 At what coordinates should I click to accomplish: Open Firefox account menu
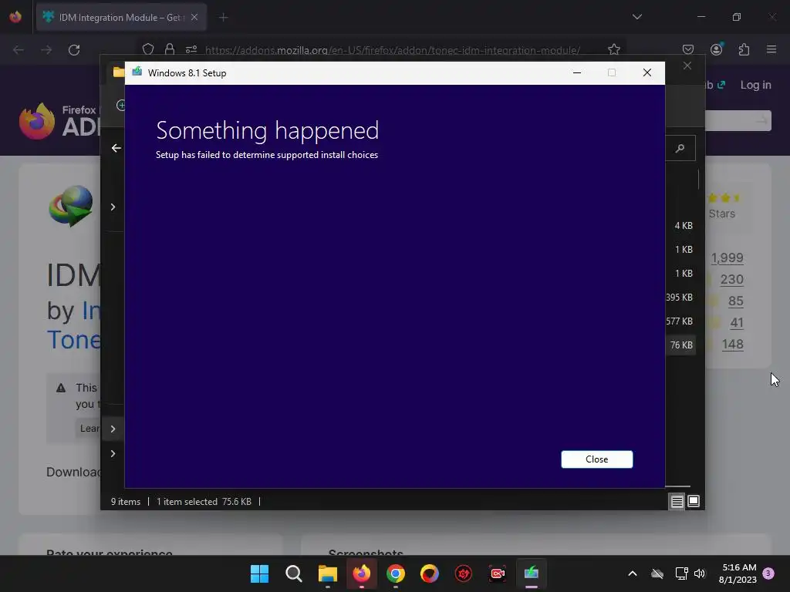(717, 49)
